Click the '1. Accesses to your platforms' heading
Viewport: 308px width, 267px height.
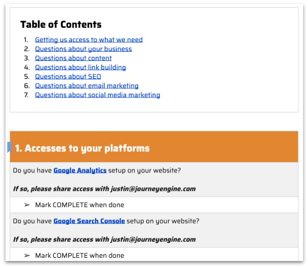coord(82,148)
